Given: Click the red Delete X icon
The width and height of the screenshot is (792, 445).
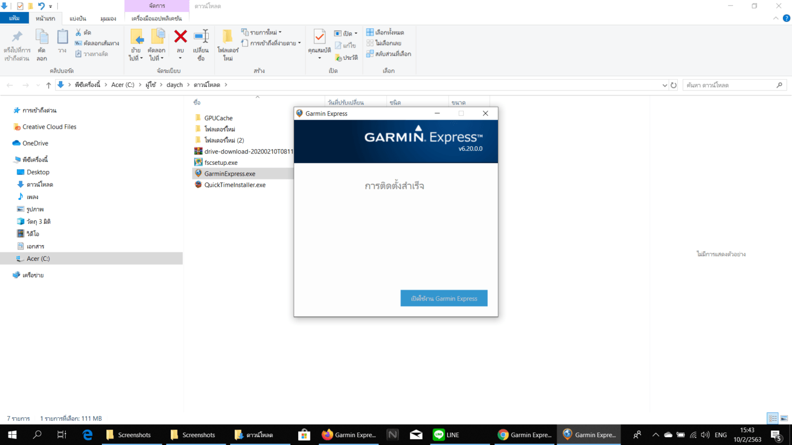Looking at the screenshot, I should point(180,37).
